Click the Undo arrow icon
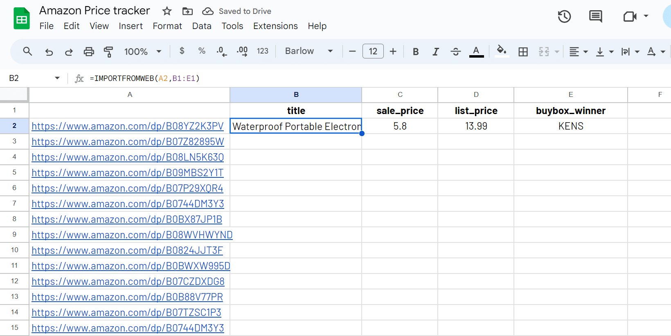671x336 pixels. pyautogui.click(x=49, y=52)
